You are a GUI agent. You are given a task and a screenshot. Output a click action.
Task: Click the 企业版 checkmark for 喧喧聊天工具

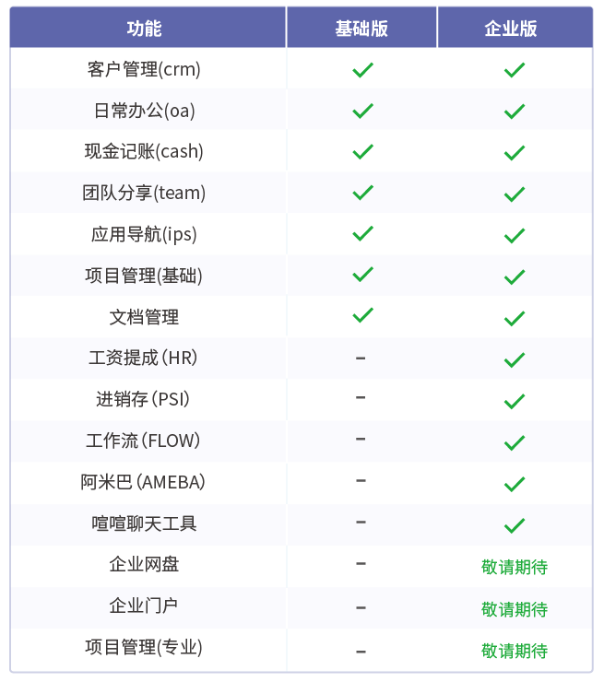(514, 525)
